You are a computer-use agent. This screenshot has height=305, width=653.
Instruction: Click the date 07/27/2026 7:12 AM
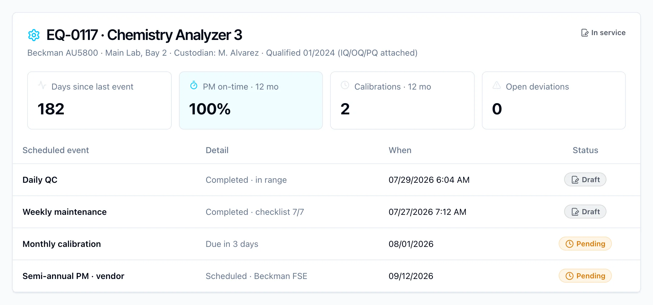[x=427, y=212]
